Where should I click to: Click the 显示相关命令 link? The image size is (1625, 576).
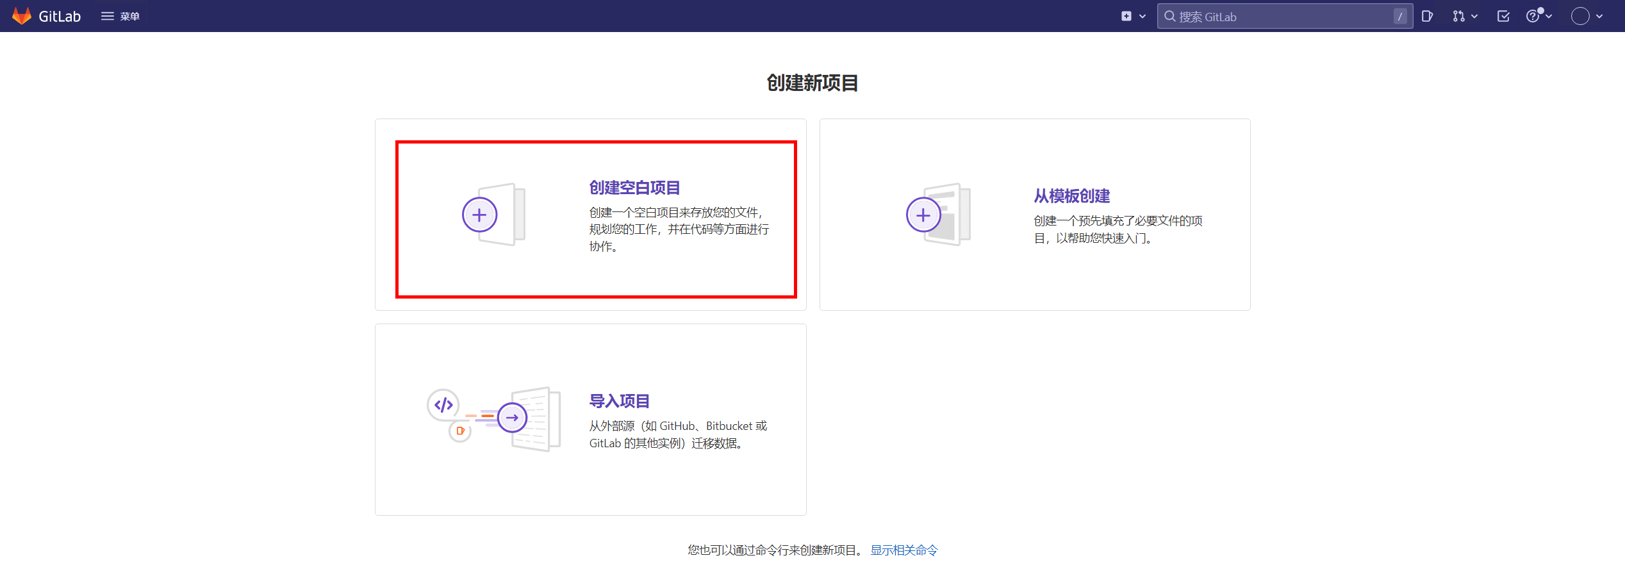[x=903, y=550]
